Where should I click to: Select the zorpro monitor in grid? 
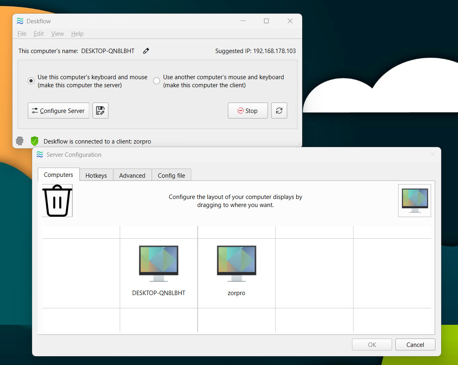236,264
